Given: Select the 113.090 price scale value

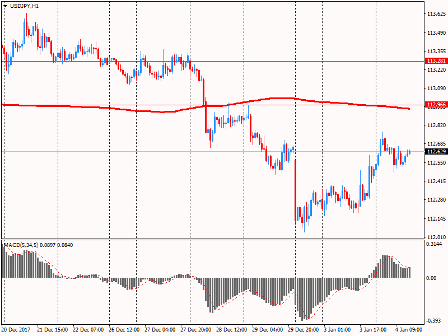Looking at the screenshot, I should pos(436,88).
